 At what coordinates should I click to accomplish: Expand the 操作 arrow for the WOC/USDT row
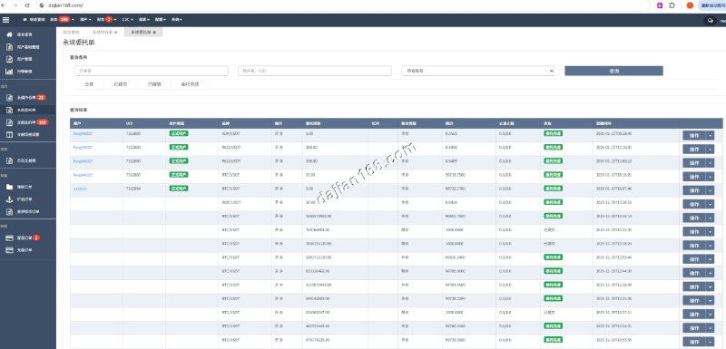click(710, 204)
